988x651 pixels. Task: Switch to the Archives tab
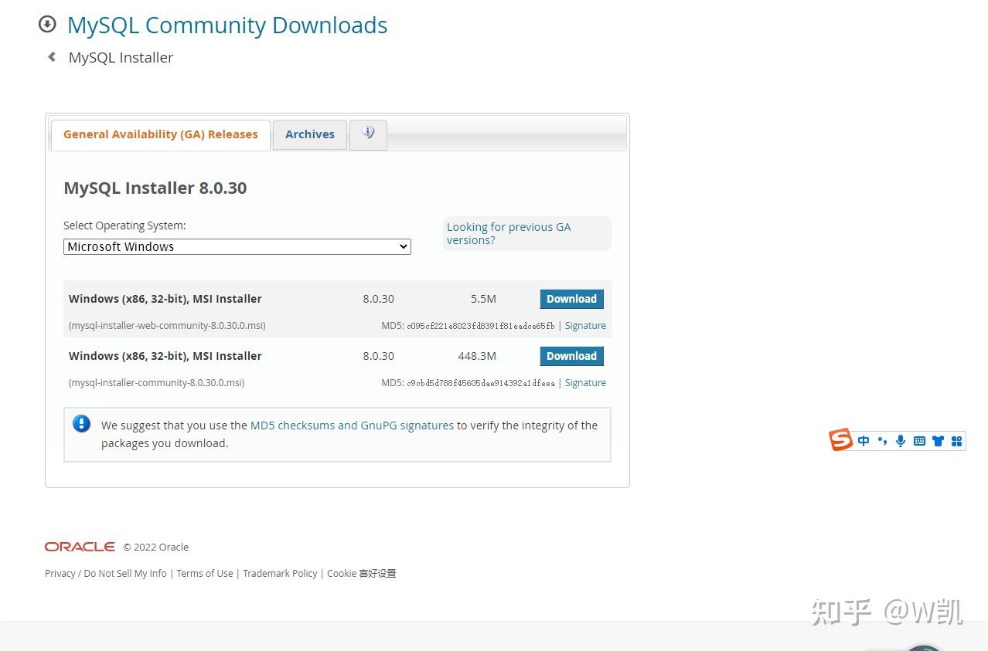pyautogui.click(x=310, y=134)
